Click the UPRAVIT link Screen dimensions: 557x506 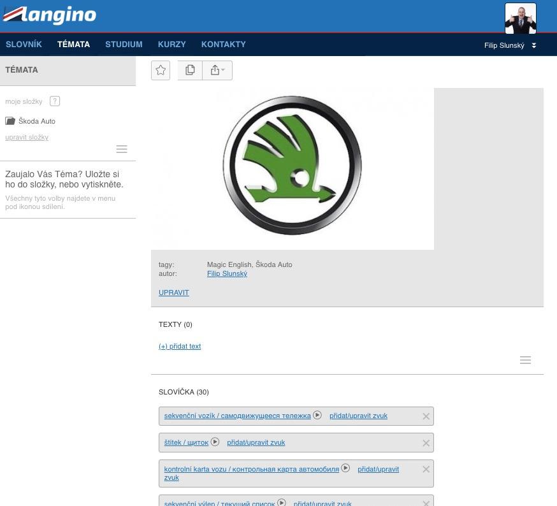pyautogui.click(x=174, y=293)
